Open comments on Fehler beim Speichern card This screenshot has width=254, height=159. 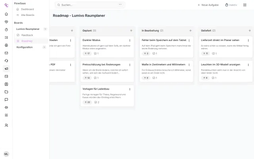pos(155,53)
